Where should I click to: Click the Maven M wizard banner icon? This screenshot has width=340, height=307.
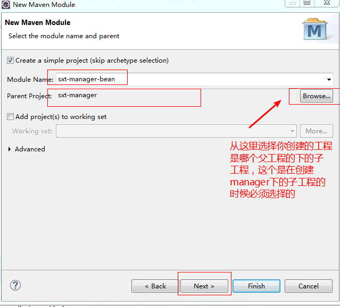tap(315, 29)
